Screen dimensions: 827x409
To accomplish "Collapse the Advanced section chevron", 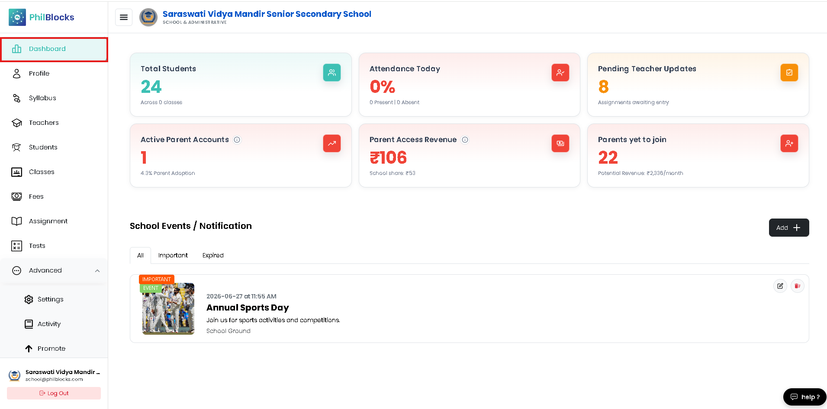I will pos(97,271).
